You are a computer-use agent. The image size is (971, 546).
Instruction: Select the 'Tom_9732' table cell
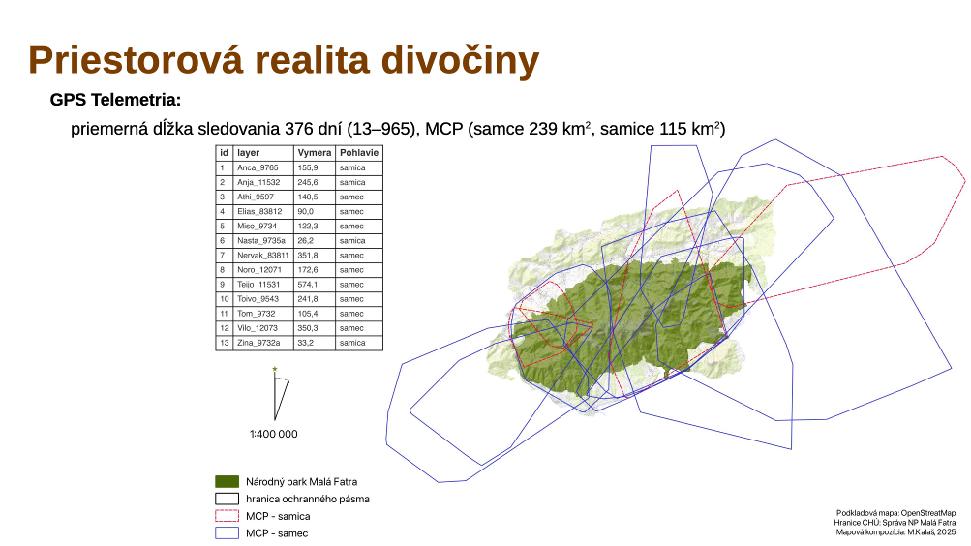coord(263,314)
